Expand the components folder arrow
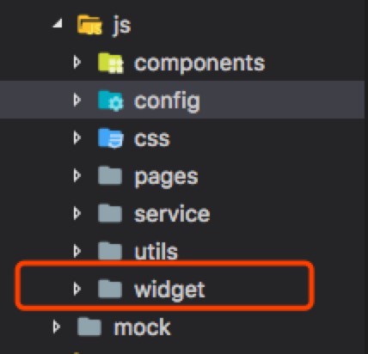The width and height of the screenshot is (368, 354). (x=77, y=62)
